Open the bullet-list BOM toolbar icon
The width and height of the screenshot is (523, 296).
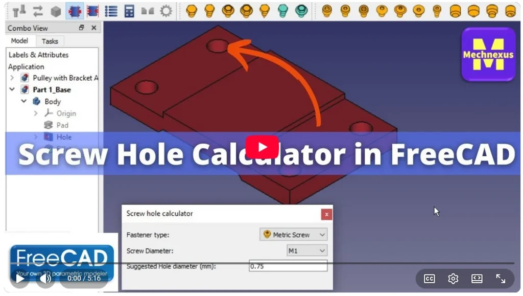point(111,11)
